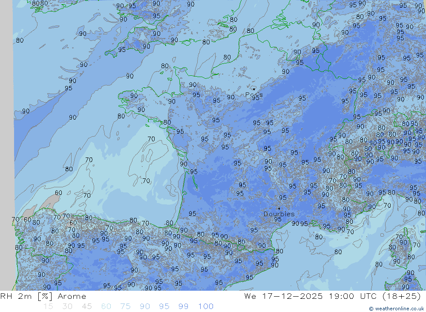This screenshot has height=312, width=426.
Task: Select the legend value 90 in the scale
Action: tap(145, 306)
